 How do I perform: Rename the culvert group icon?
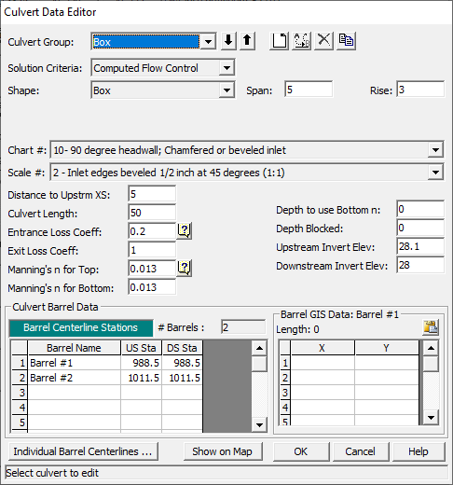pyautogui.click(x=302, y=41)
